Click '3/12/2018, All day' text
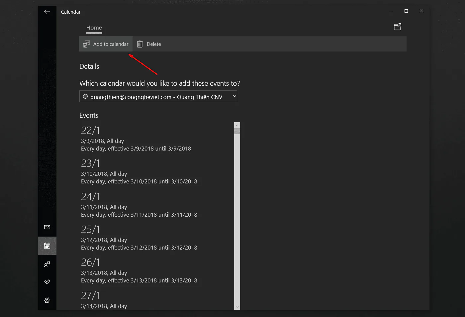Screen dimensions: 465x317 (104, 240)
